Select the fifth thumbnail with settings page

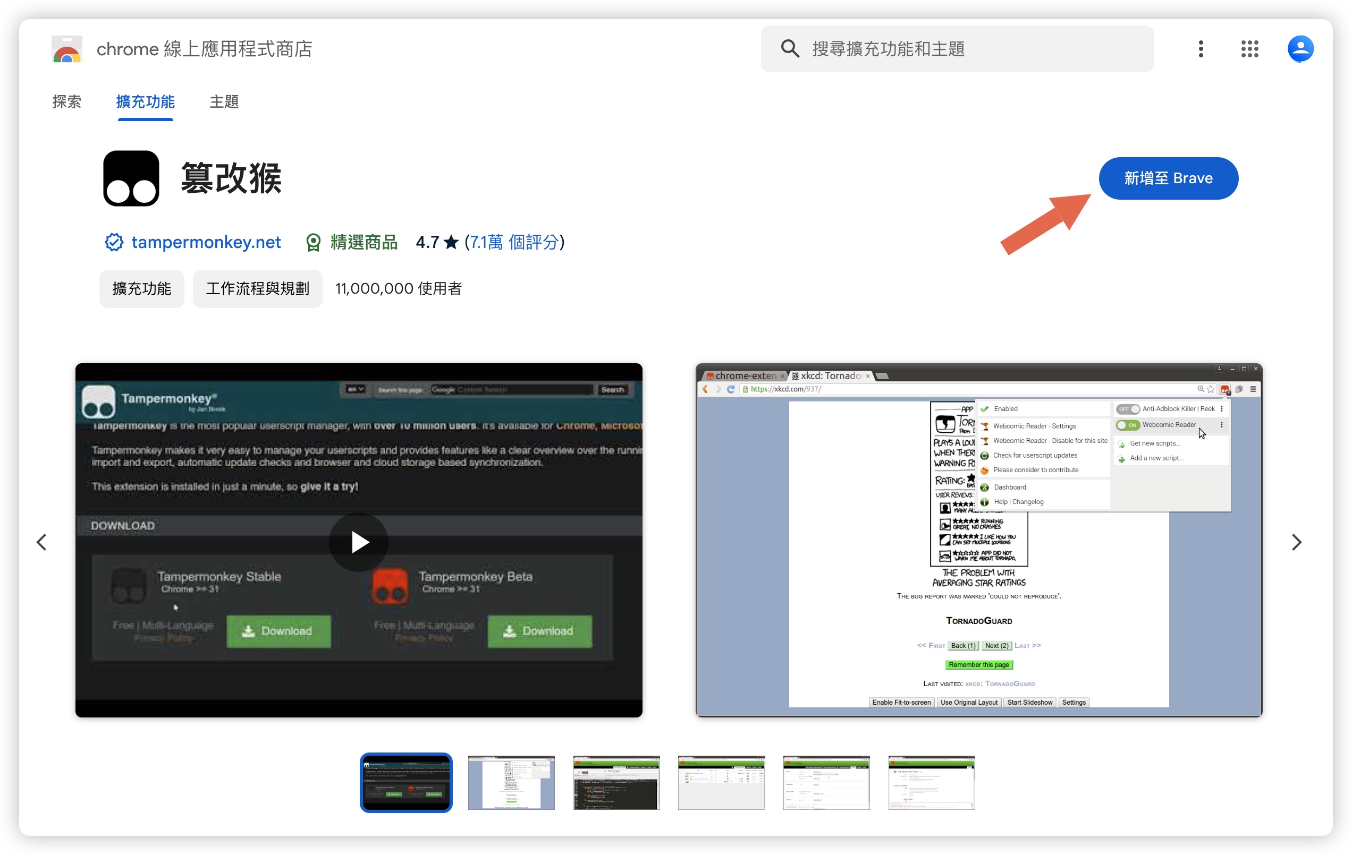[x=826, y=782]
